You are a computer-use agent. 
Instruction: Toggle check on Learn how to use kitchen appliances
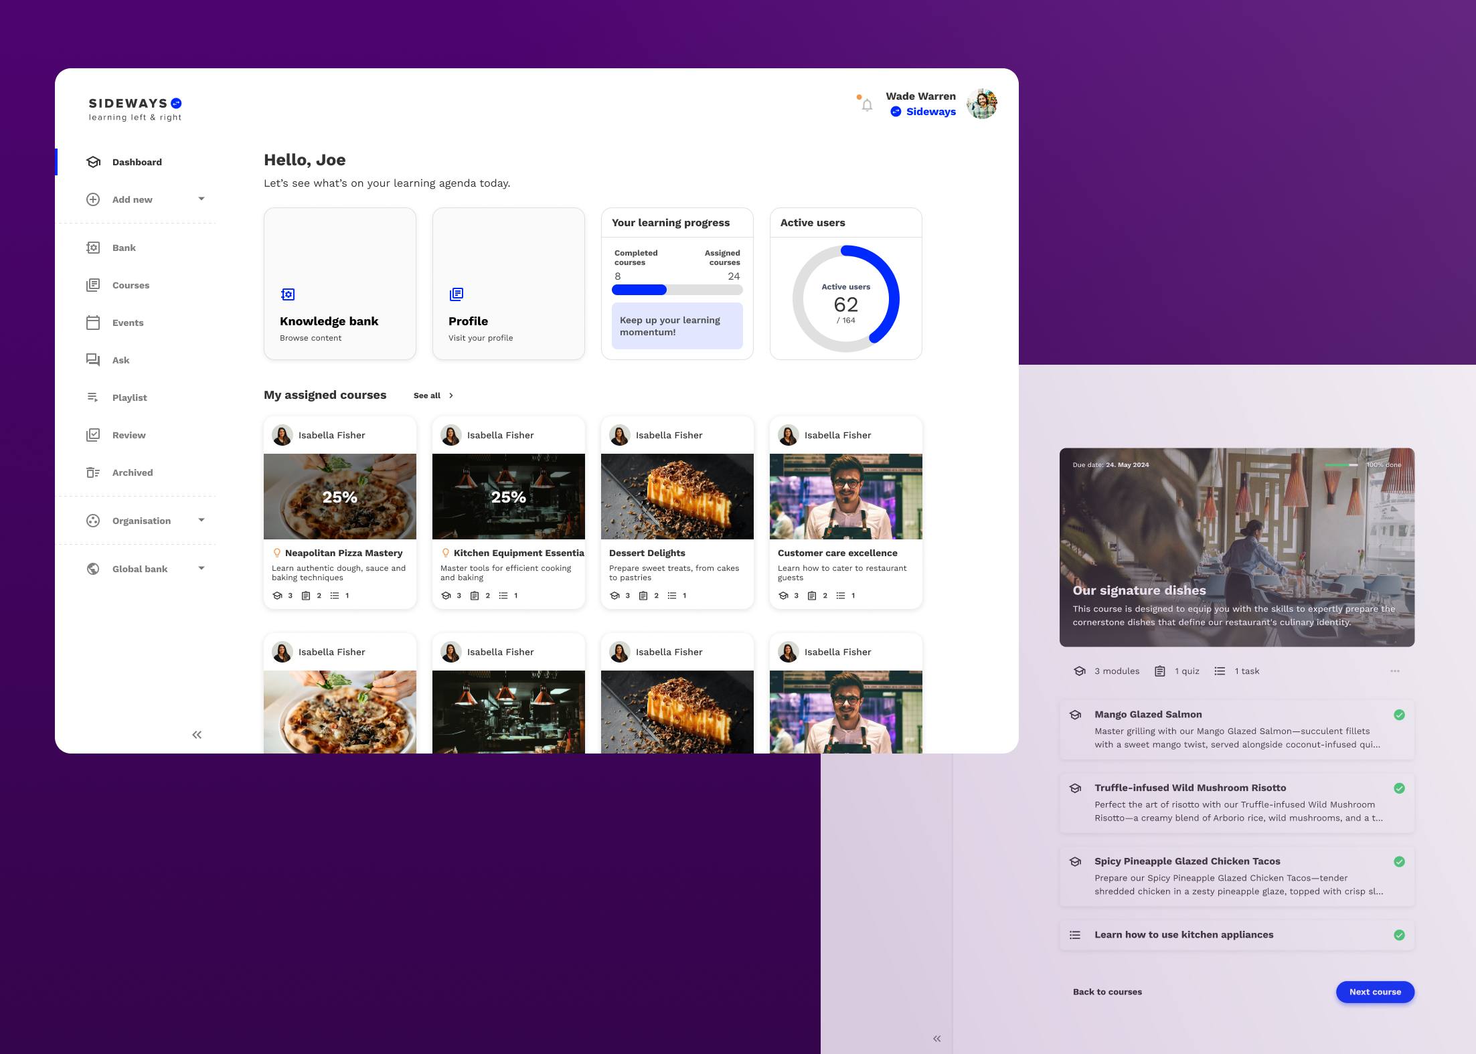pos(1399,935)
